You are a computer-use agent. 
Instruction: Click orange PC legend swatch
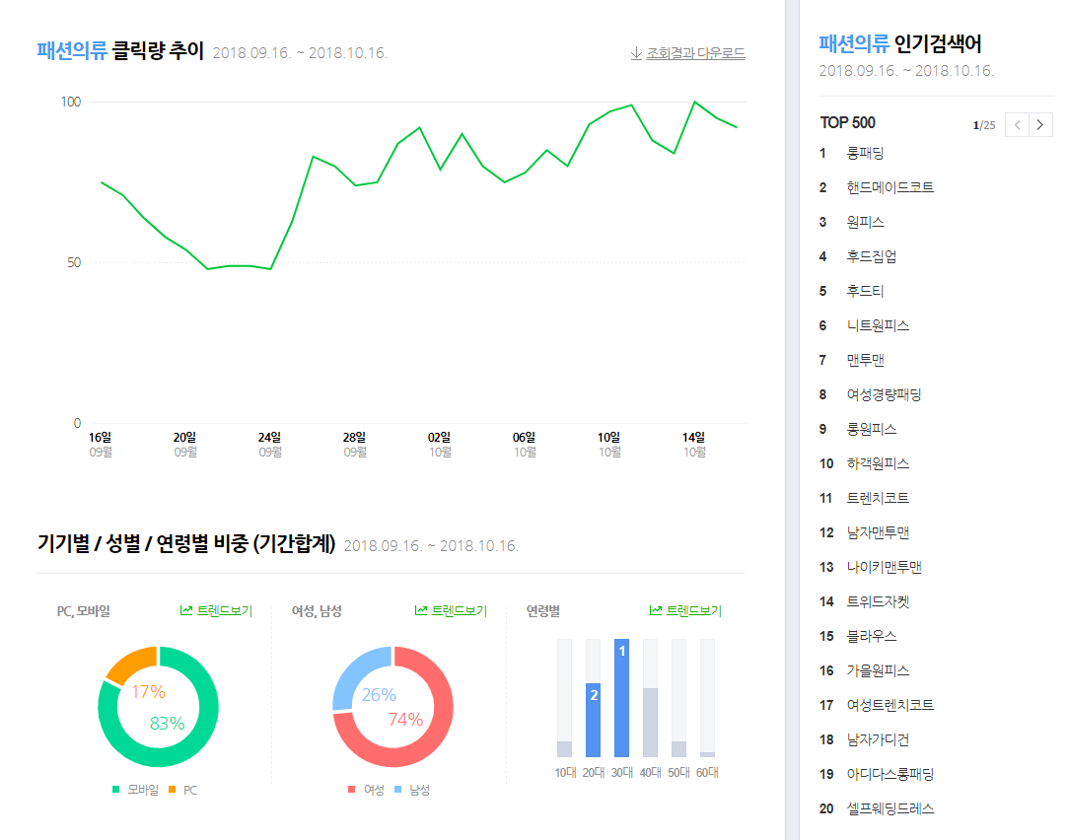172,790
